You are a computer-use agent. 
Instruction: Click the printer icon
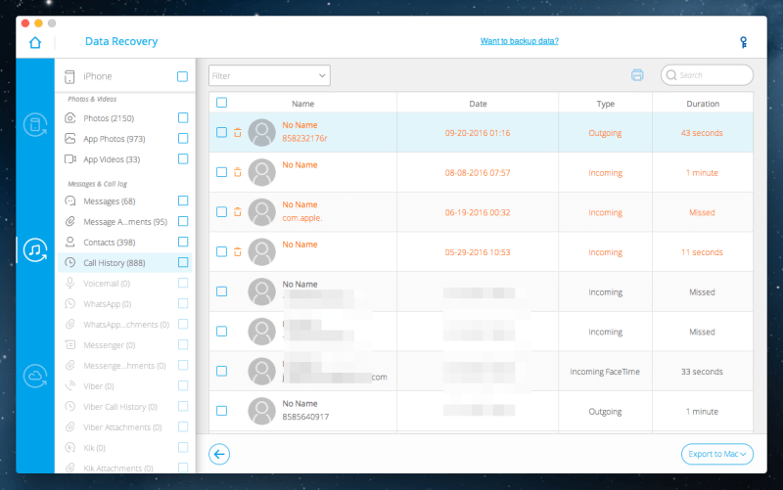[637, 75]
